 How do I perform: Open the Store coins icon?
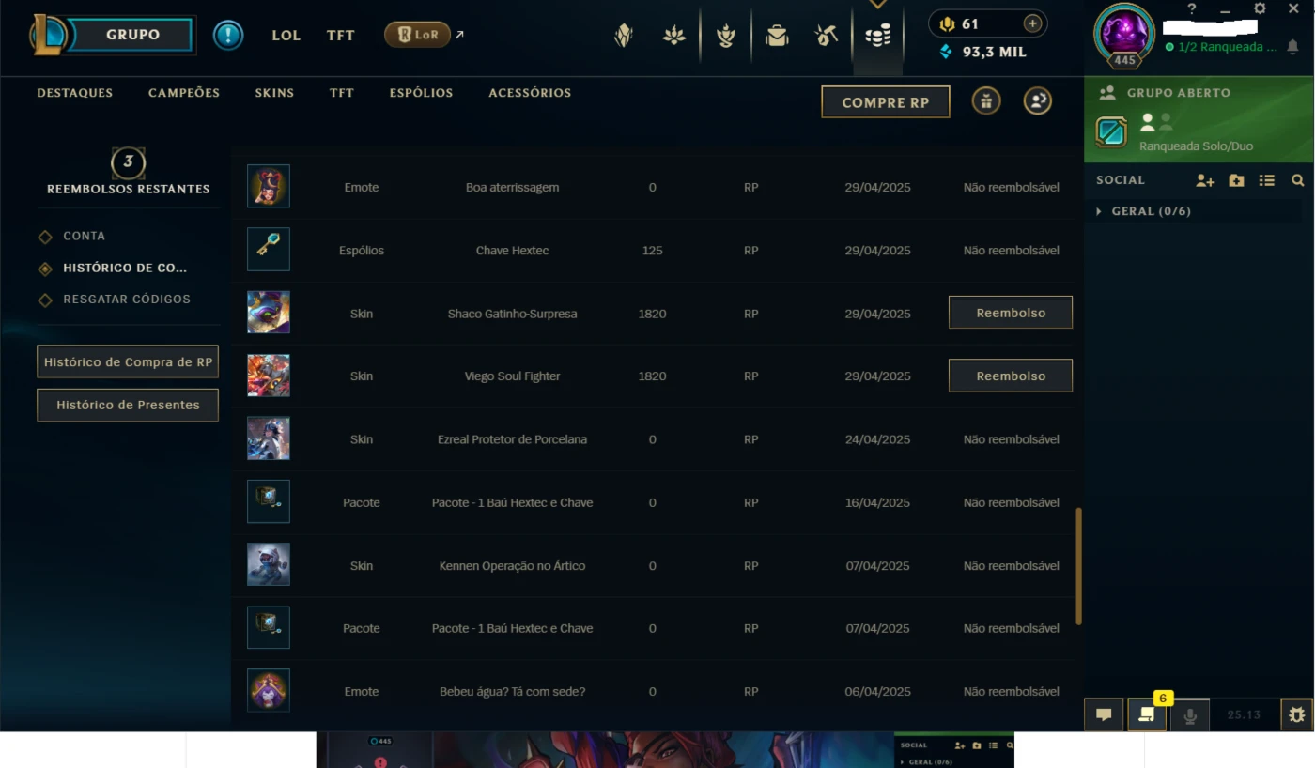tap(877, 37)
